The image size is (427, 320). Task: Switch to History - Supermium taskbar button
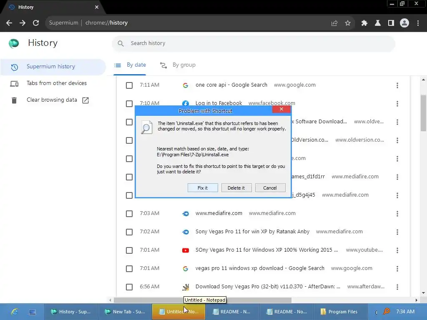point(71,312)
